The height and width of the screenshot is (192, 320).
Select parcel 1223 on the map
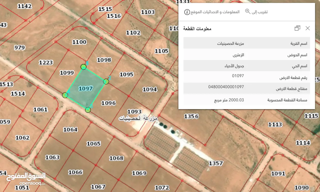46,63
